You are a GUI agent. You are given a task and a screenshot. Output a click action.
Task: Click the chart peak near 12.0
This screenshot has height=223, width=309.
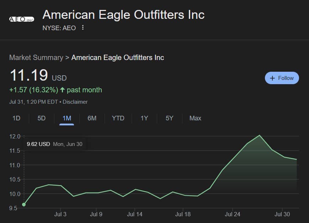tap(259, 135)
